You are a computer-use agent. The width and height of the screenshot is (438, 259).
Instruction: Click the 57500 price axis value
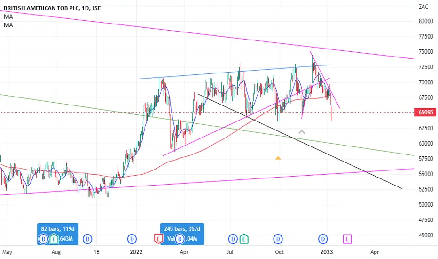(426, 159)
